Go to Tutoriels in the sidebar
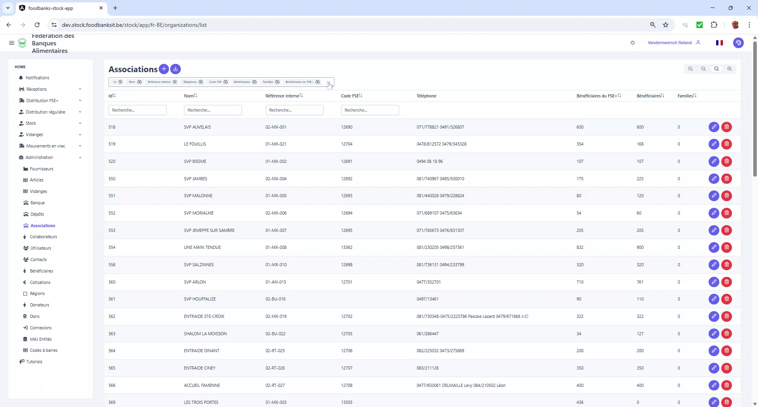The height and width of the screenshot is (407, 758). pyautogui.click(x=34, y=362)
